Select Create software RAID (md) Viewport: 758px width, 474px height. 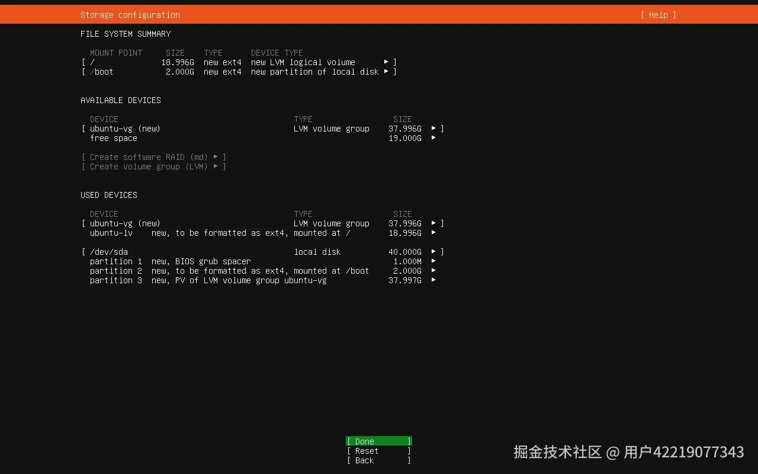coord(153,157)
